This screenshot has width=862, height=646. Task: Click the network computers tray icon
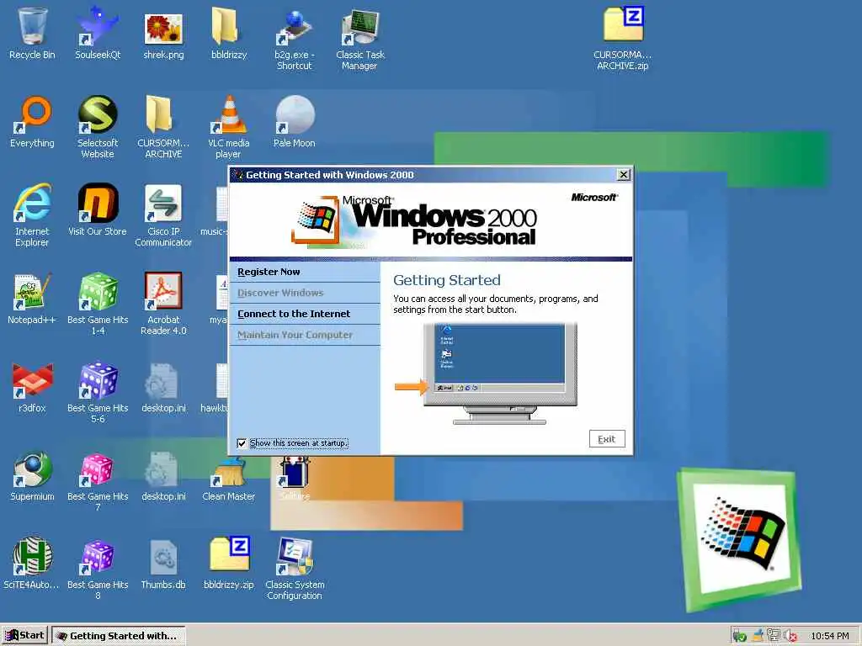[x=774, y=635]
